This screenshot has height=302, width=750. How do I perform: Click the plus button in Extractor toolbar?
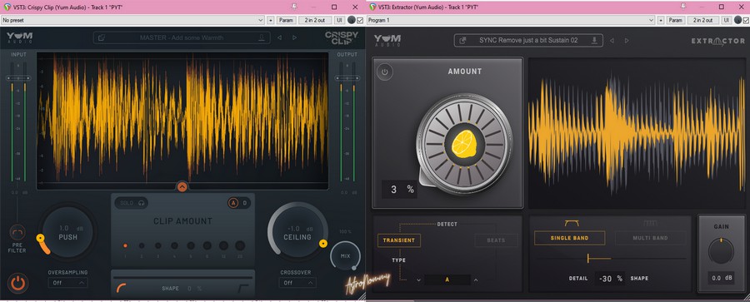pos(661,20)
